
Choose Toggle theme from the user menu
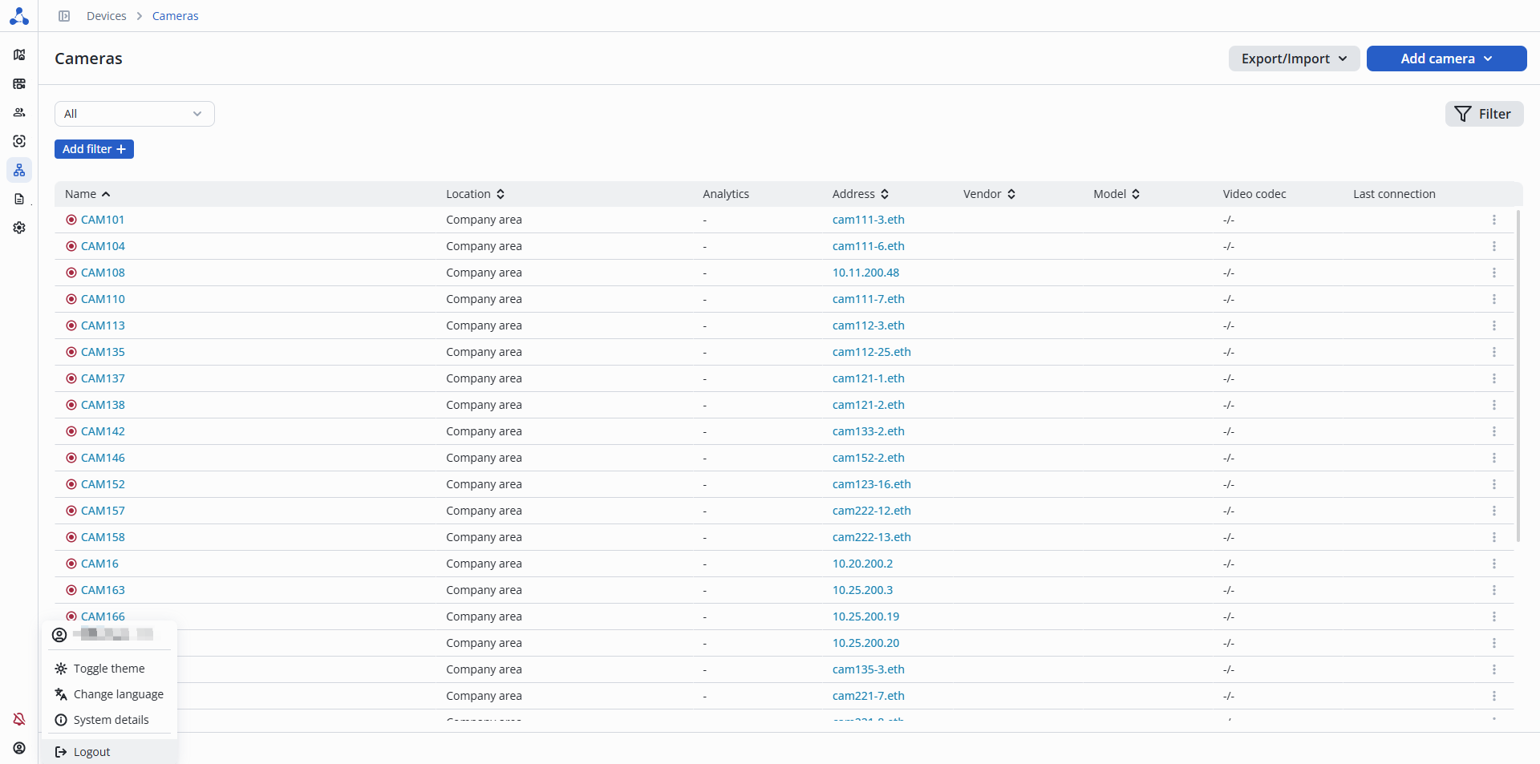point(109,669)
